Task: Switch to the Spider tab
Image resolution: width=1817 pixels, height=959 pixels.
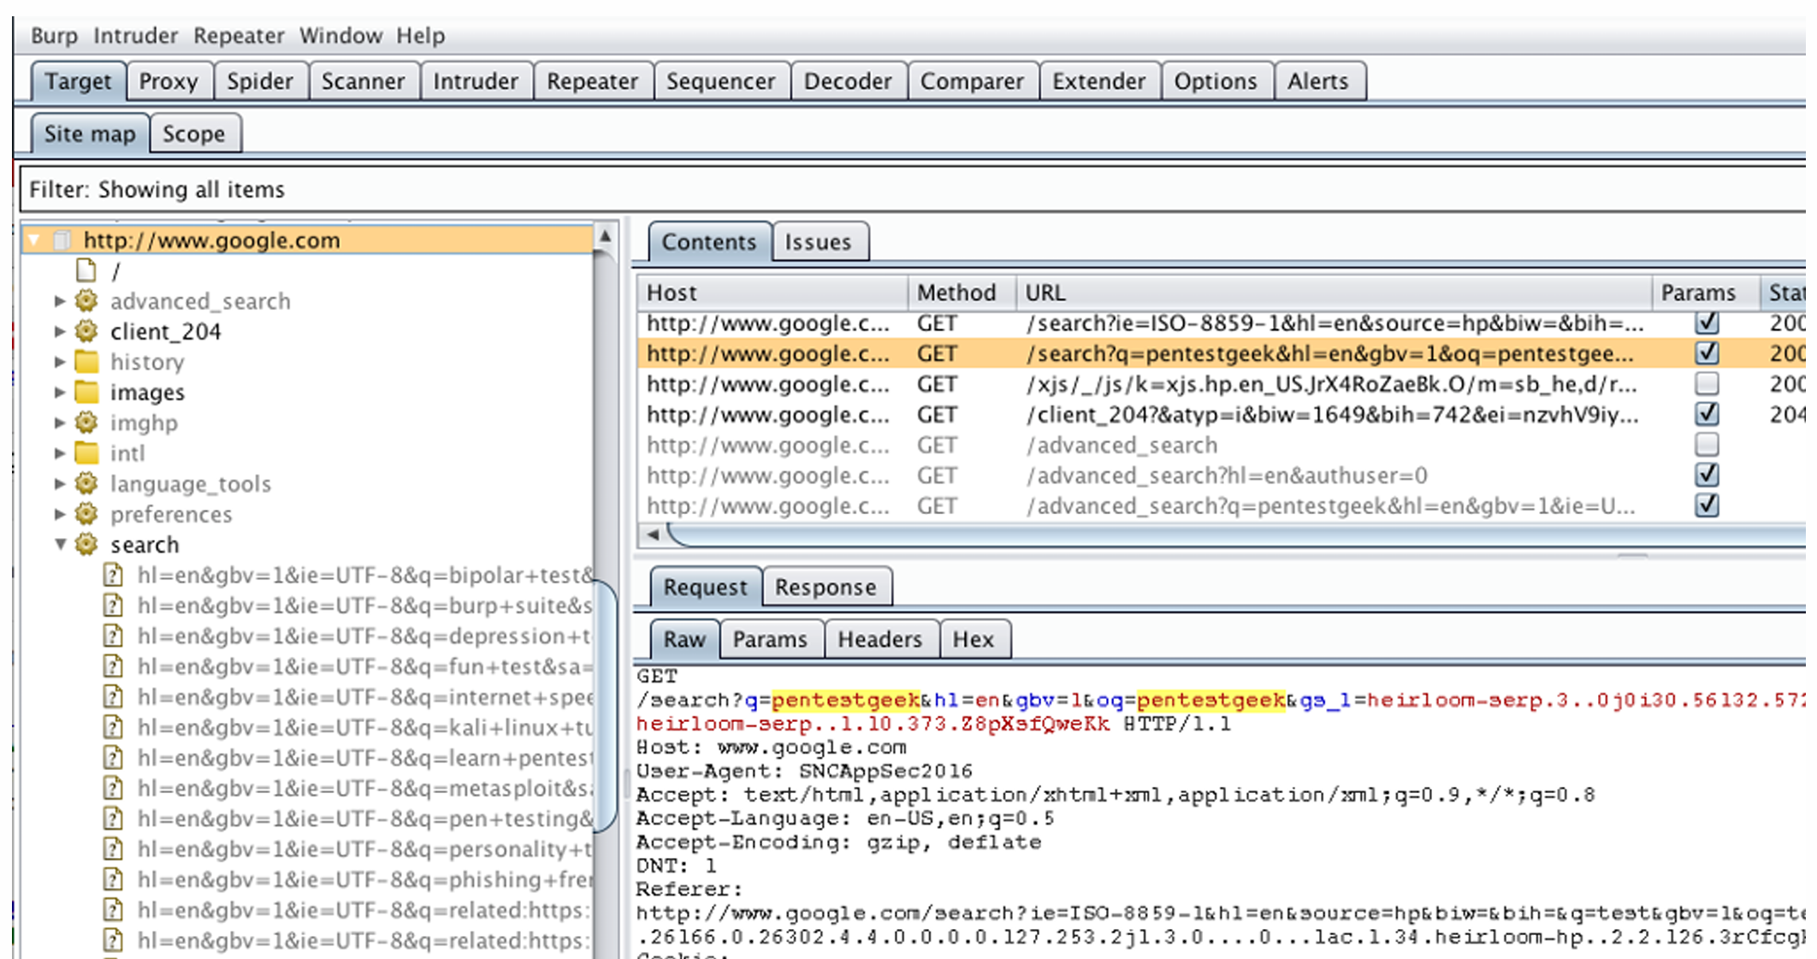Action: point(260,81)
